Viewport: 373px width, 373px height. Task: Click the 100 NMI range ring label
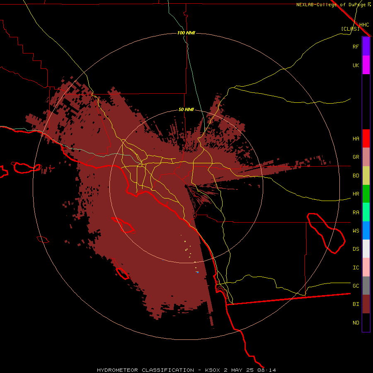point(186,33)
